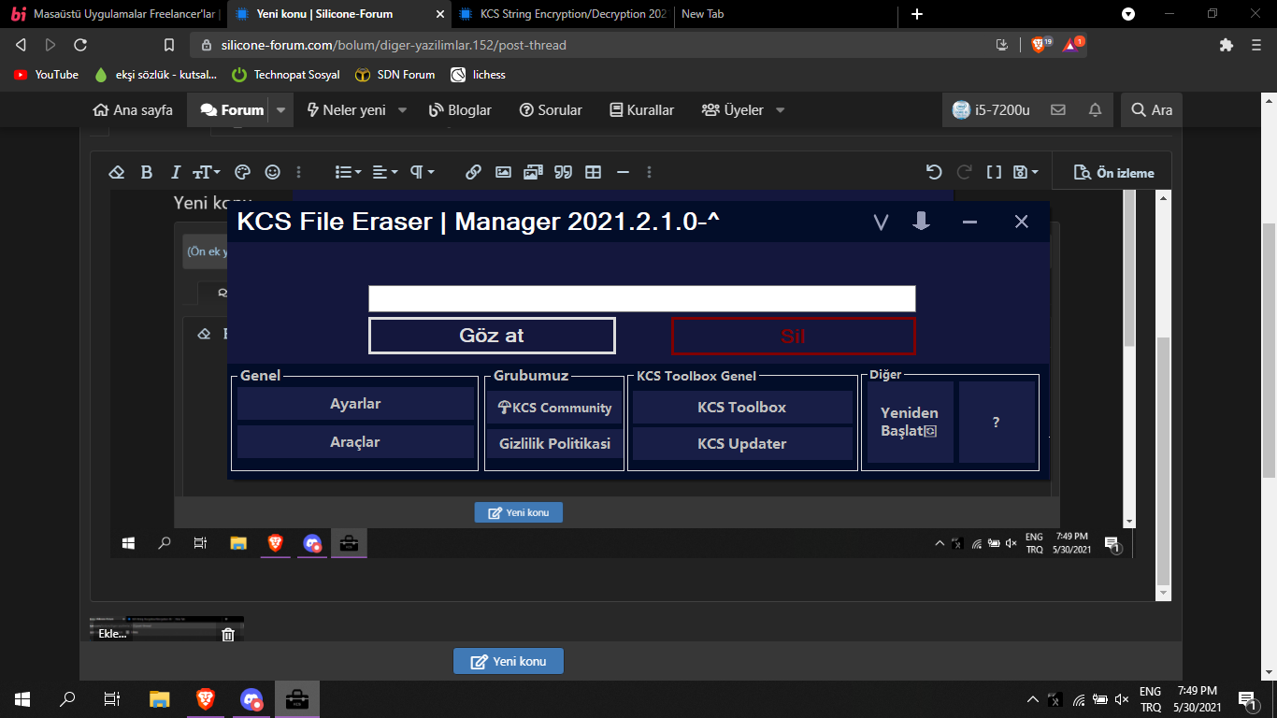
Task: Open the Brave Rewards triangle icon
Action: click(1072, 44)
